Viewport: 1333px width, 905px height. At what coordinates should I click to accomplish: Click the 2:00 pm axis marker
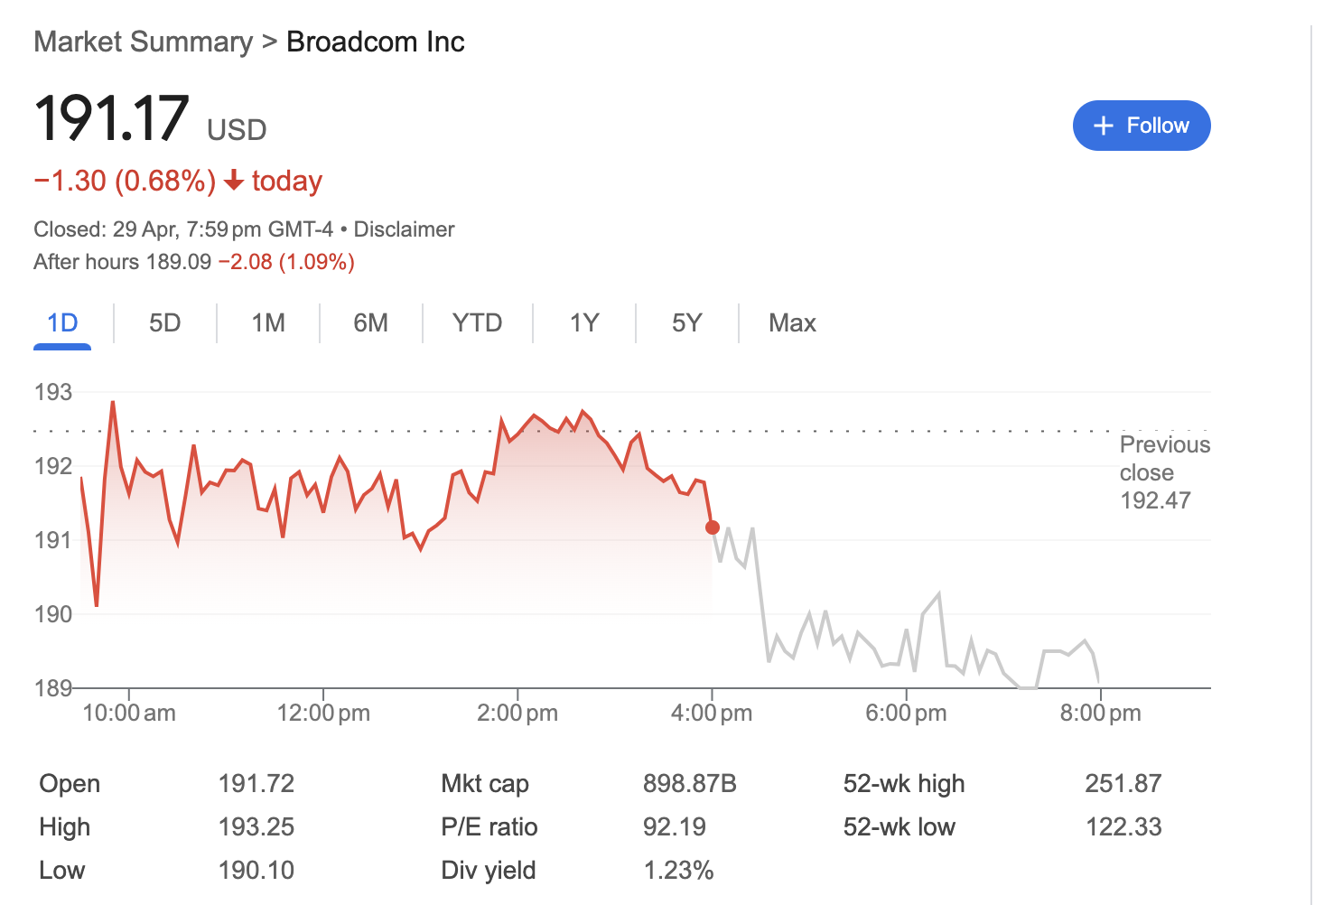[517, 713]
